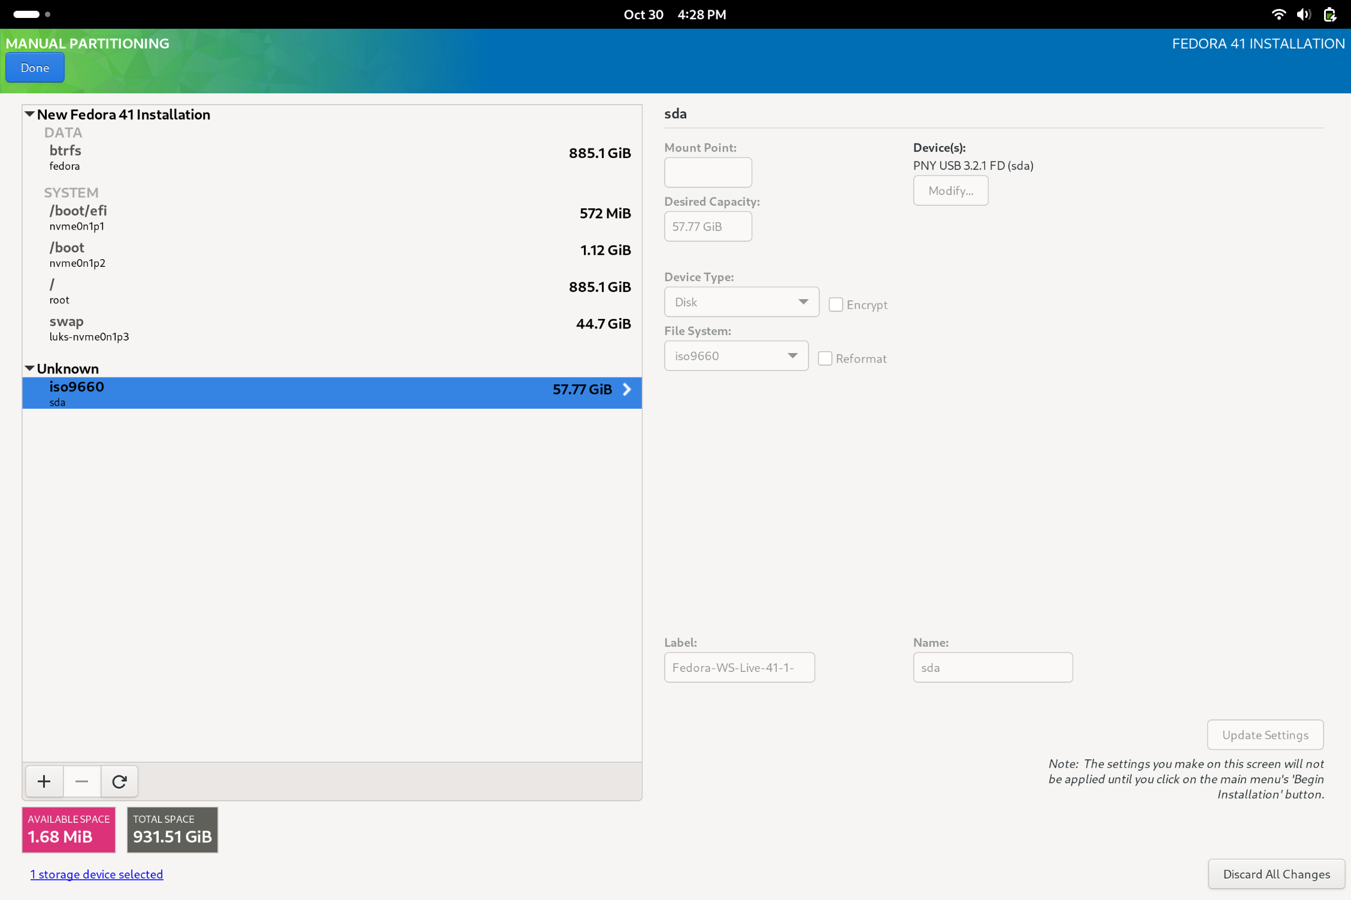The height and width of the screenshot is (900, 1351).
Task: Reload storage configuration from disk
Action: point(119,782)
